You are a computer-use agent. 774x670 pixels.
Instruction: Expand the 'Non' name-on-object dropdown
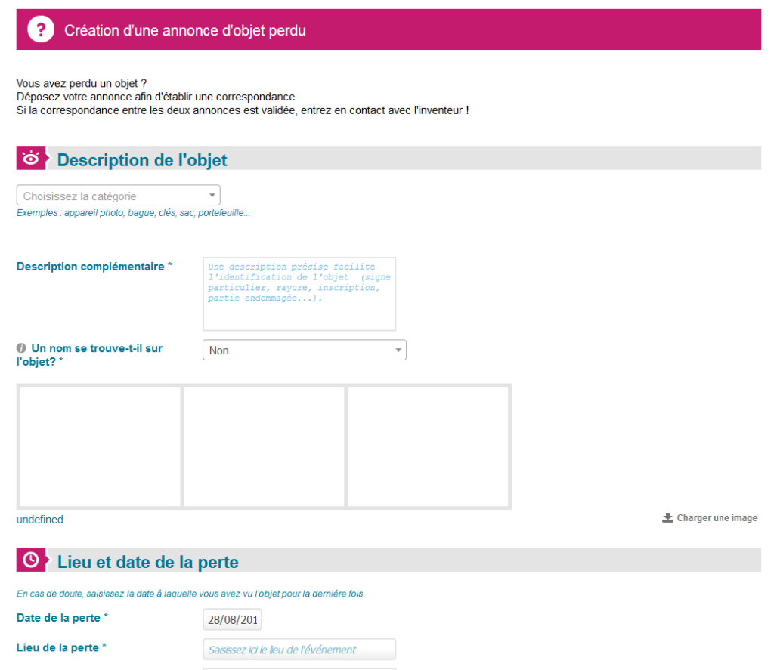[304, 350]
